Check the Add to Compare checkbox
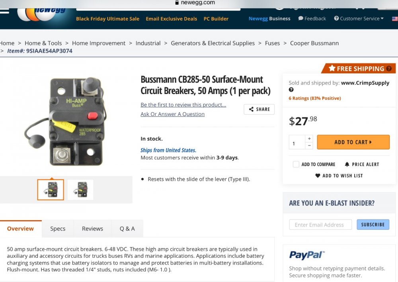 296,164
